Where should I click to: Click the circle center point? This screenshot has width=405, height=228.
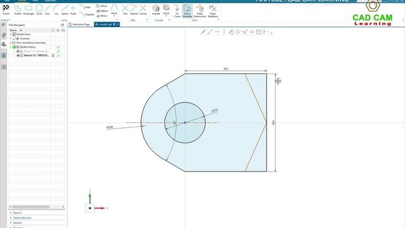(185, 122)
